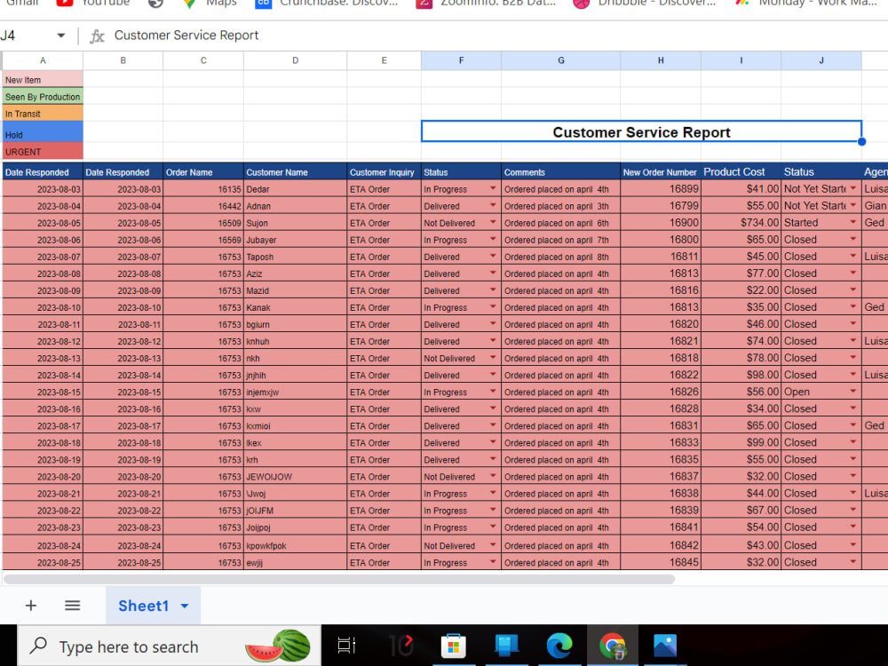Open Status dropdown for ewjij row
The image size is (888, 666).
pos(493,562)
